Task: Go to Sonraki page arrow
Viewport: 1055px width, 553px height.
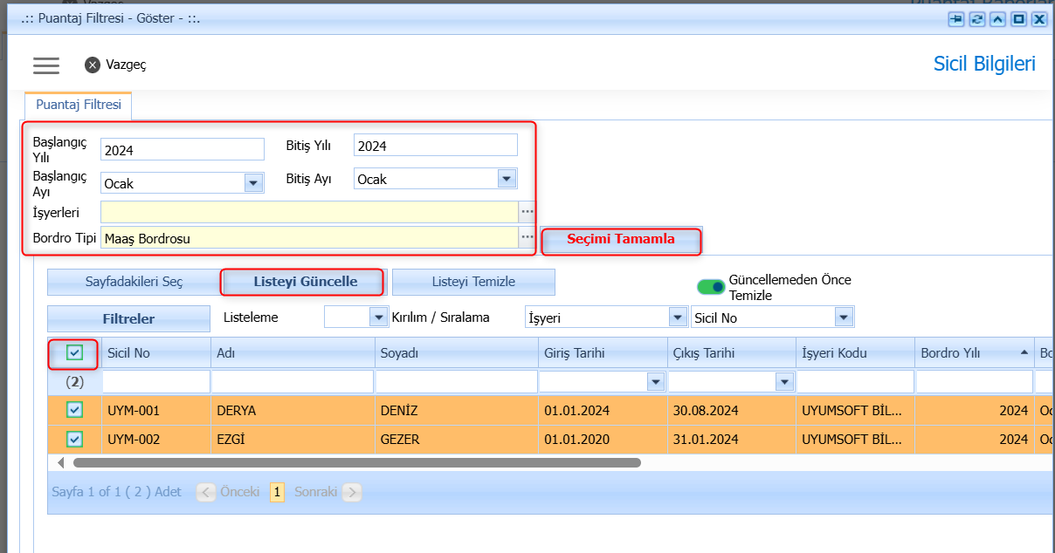Action: tap(352, 492)
